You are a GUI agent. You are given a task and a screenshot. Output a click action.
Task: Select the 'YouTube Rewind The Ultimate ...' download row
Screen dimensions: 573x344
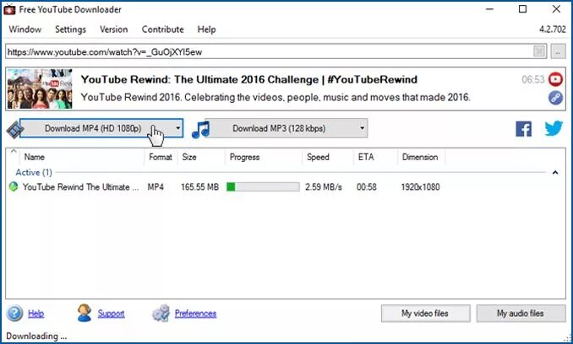point(80,187)
